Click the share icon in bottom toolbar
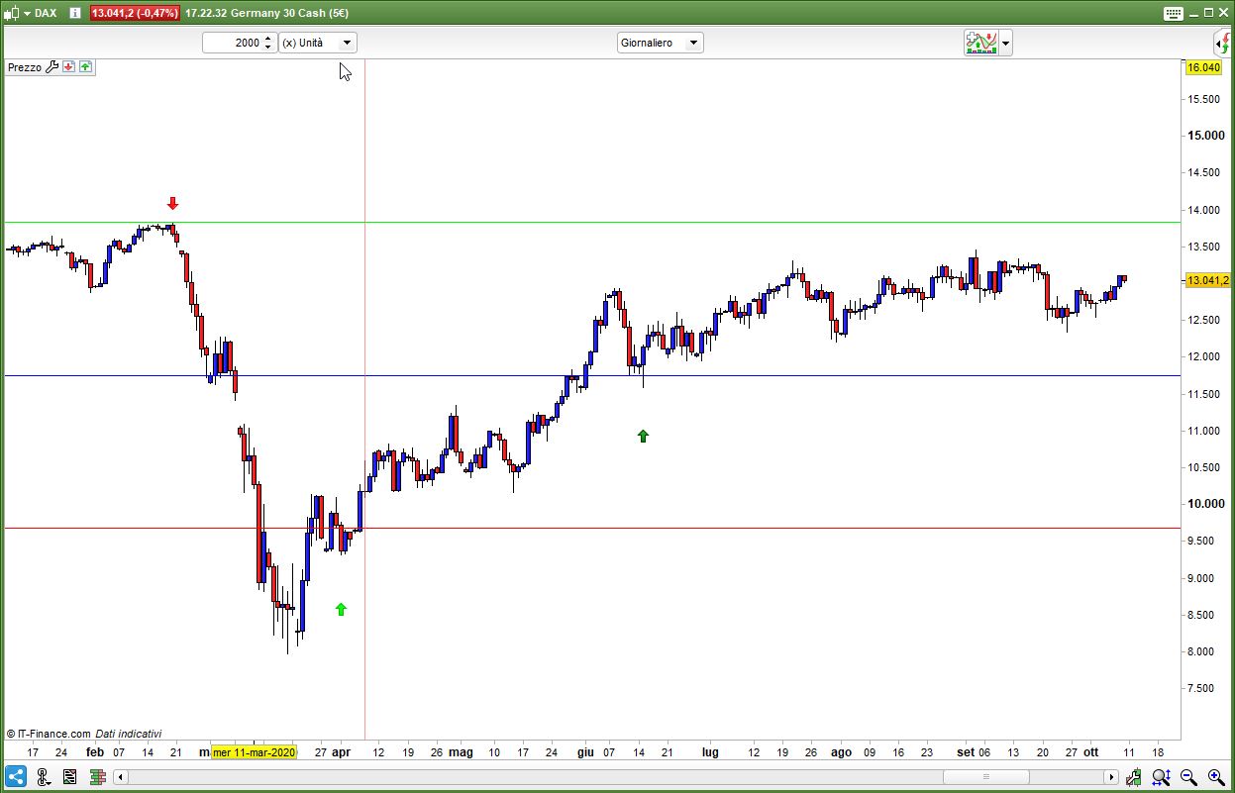 click(15, 777)
